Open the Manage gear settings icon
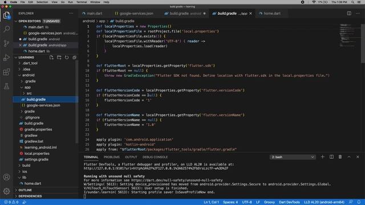Screen dimensions: 365x205 6,191
